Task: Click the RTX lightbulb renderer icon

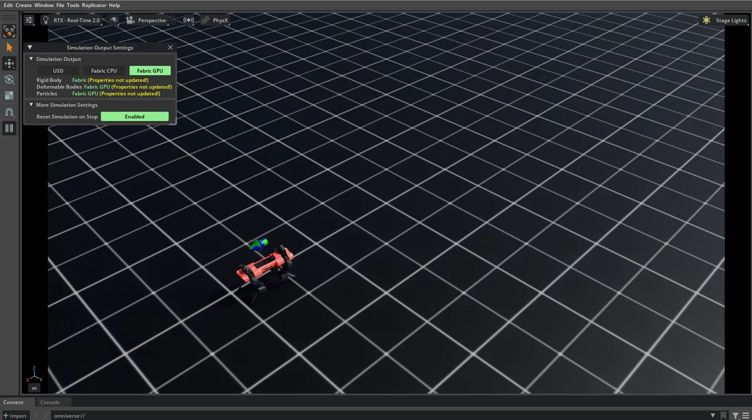Action: 46,20
